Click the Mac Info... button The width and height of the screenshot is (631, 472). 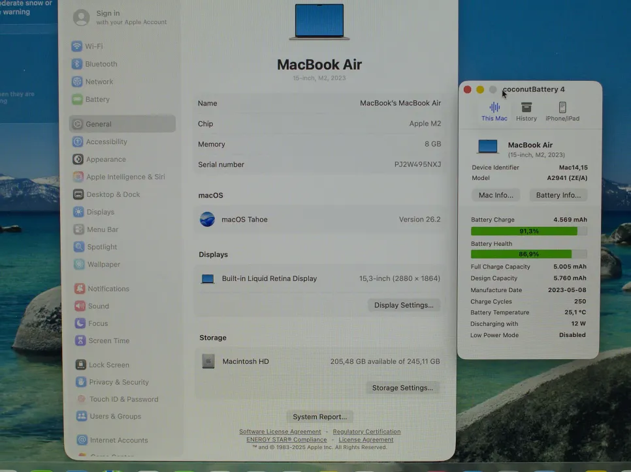(496, 195)
